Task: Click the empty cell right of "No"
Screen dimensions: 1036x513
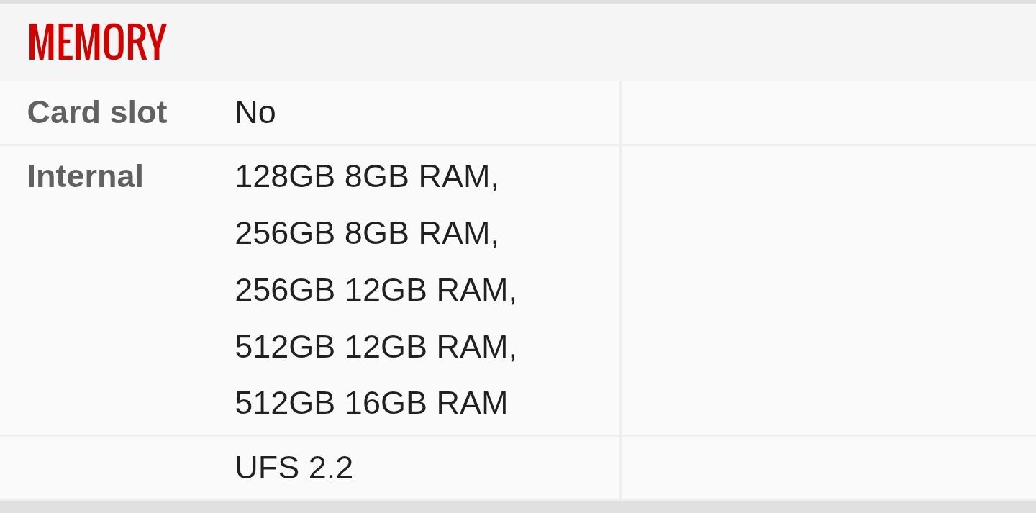Action: (x=827, y=112)
